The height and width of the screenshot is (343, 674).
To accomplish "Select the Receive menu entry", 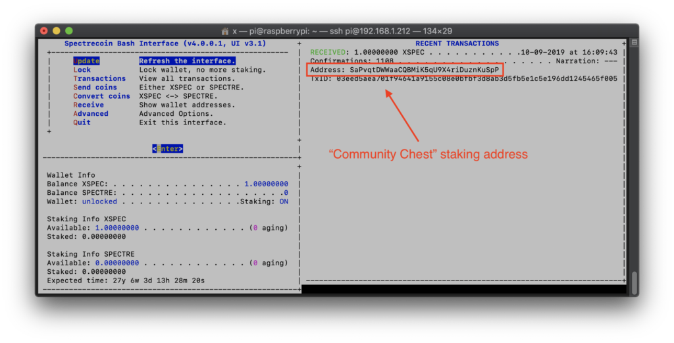I will (89, 105).
